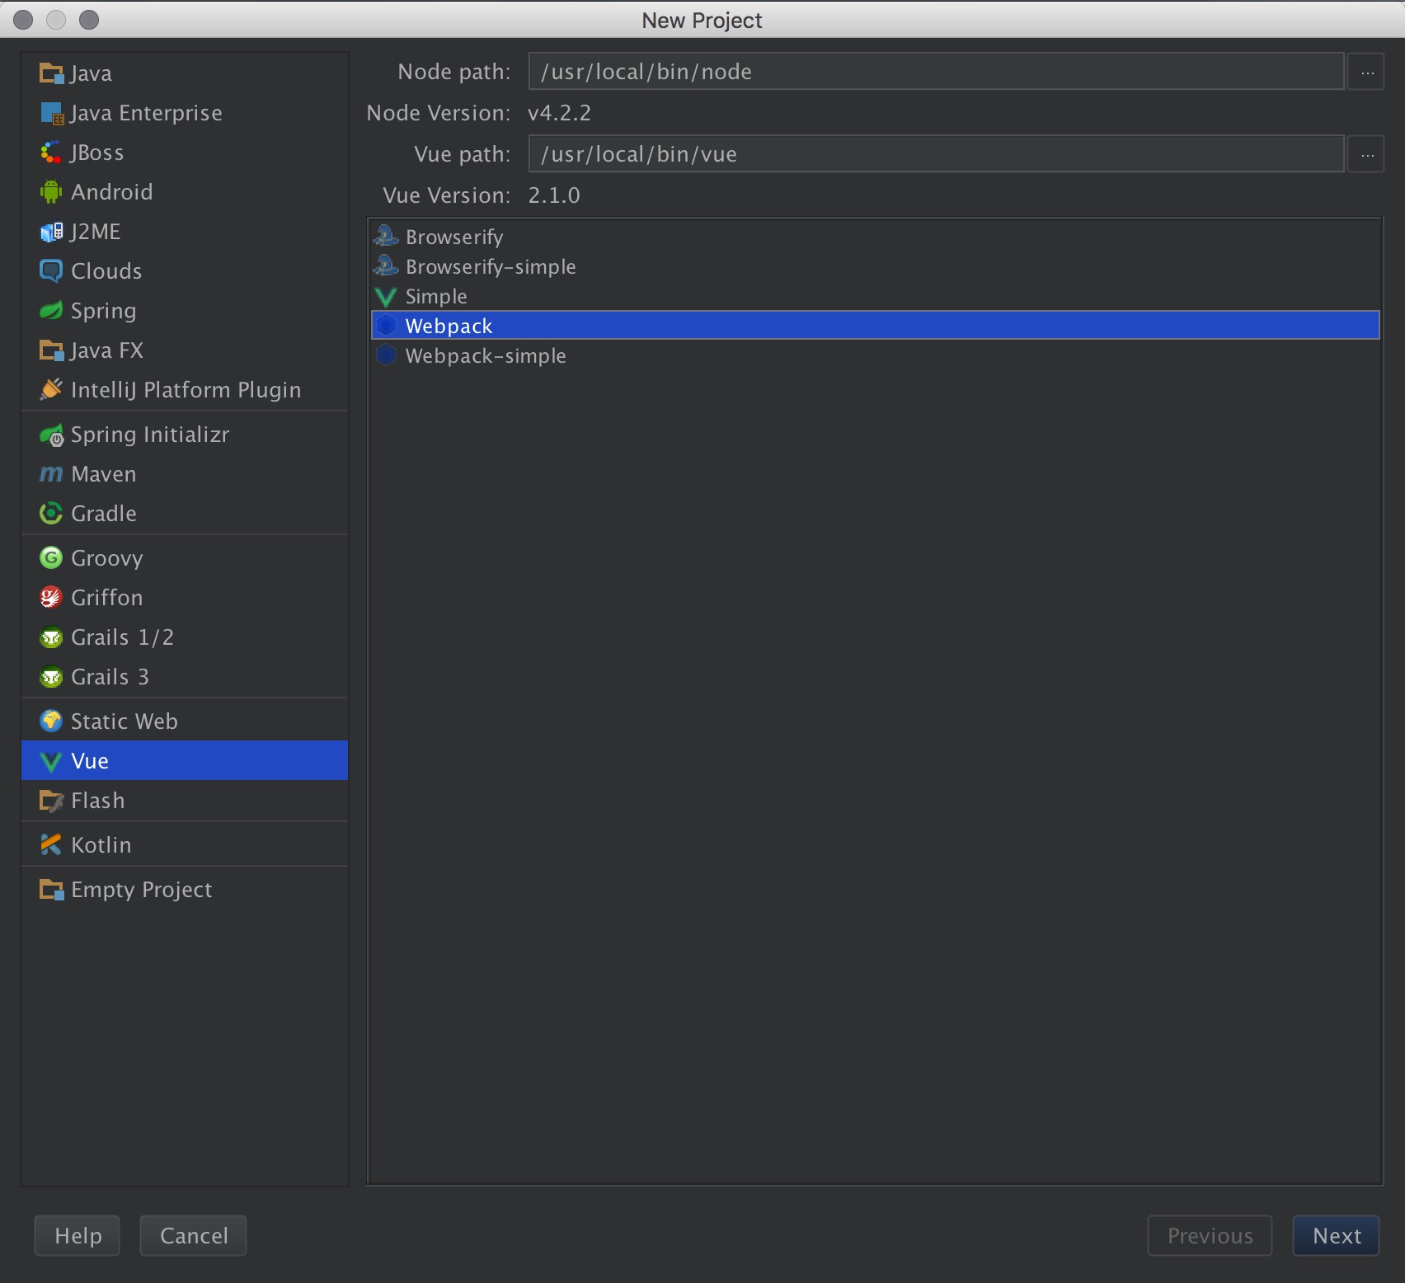Click the Griffon red icon
This screenshot has height=1283, width=1405.
(51, 598)
